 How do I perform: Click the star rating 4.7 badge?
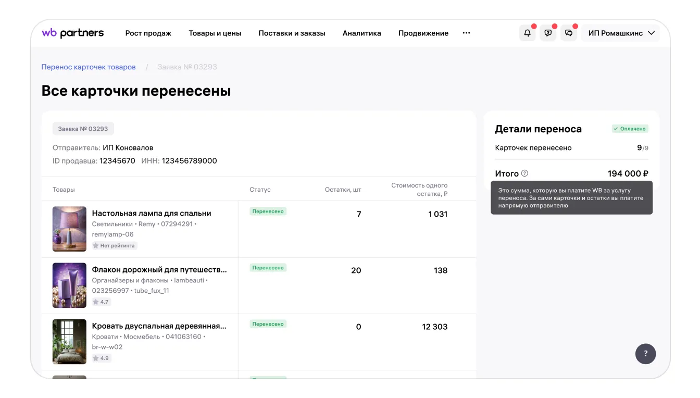tap(101, 302)
